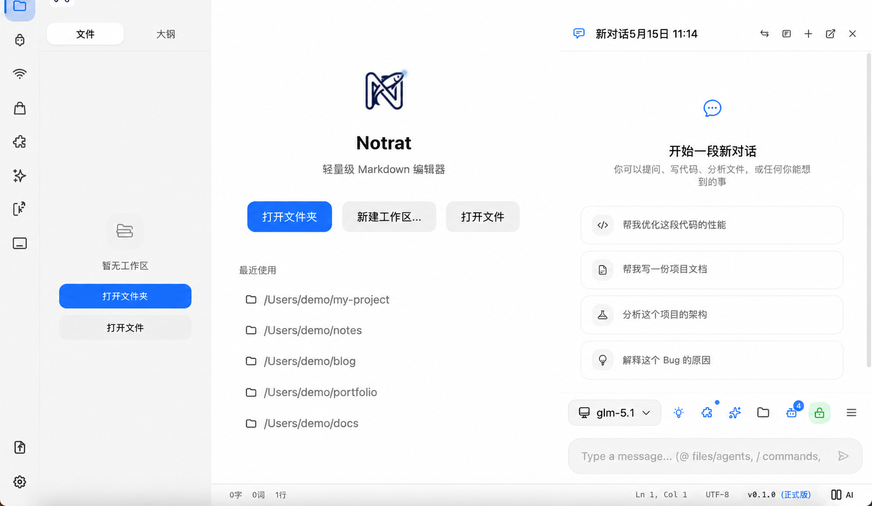Click the 新建工作区... button
Viewport: 872px width, 506px height.
click(389, 216)
